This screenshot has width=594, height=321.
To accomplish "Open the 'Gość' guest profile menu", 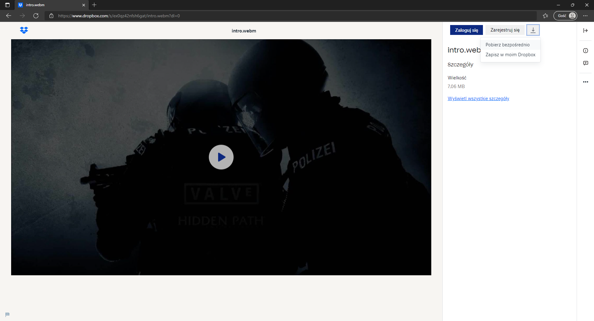I will (565, 16).
